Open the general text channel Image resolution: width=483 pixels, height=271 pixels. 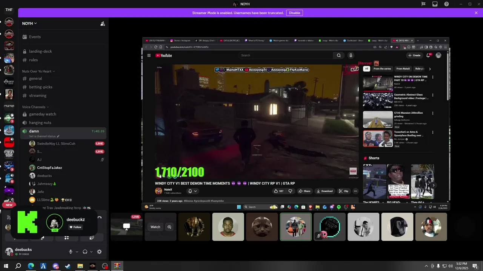coord(63,78)
